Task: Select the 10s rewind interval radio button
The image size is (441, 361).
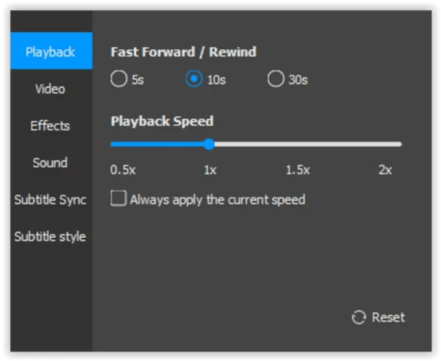Action: (194, 78)
